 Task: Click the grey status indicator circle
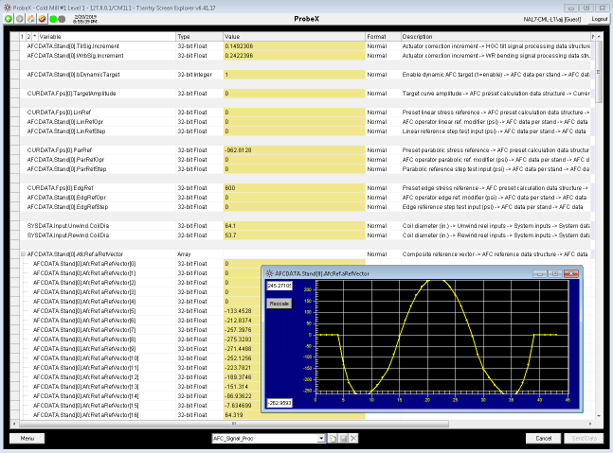click(62, 19)
